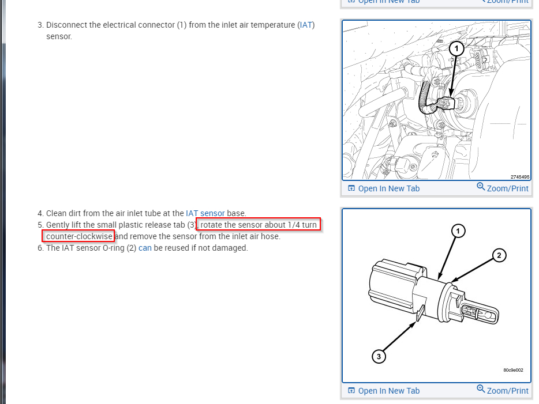Click the IAT link in step 3
539x404 pixels.
tap(306, 25)
